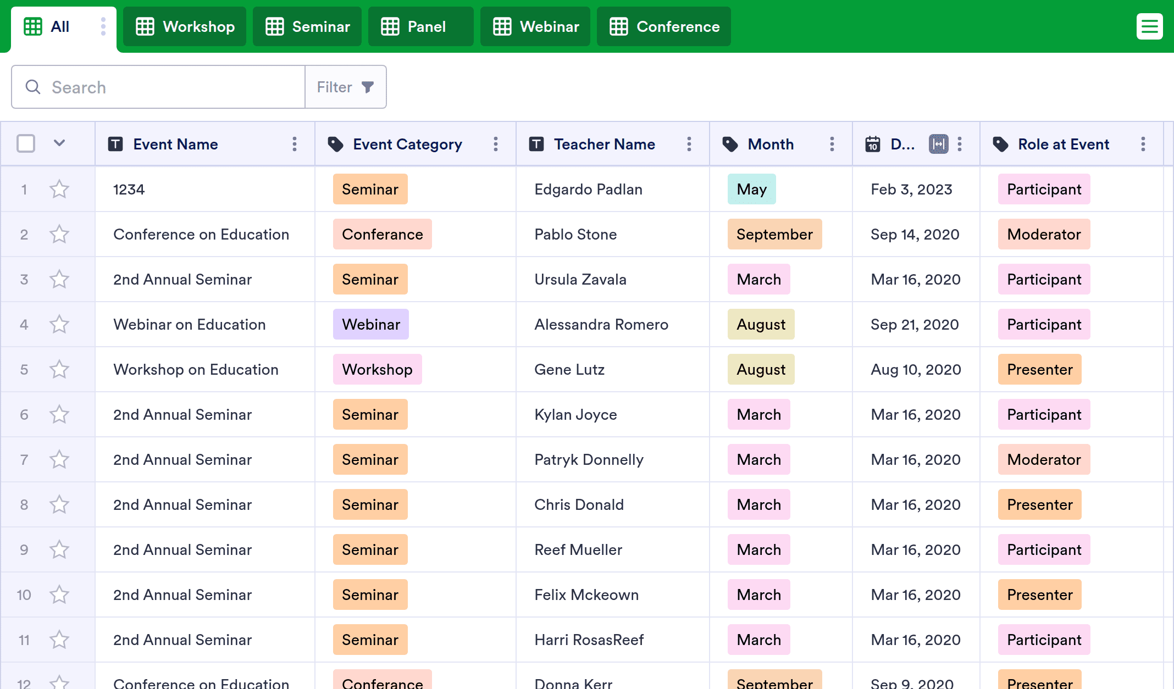Switch to the Workshop tab
The height and width of the screenshot is (689, 1174).
point(185,26)
